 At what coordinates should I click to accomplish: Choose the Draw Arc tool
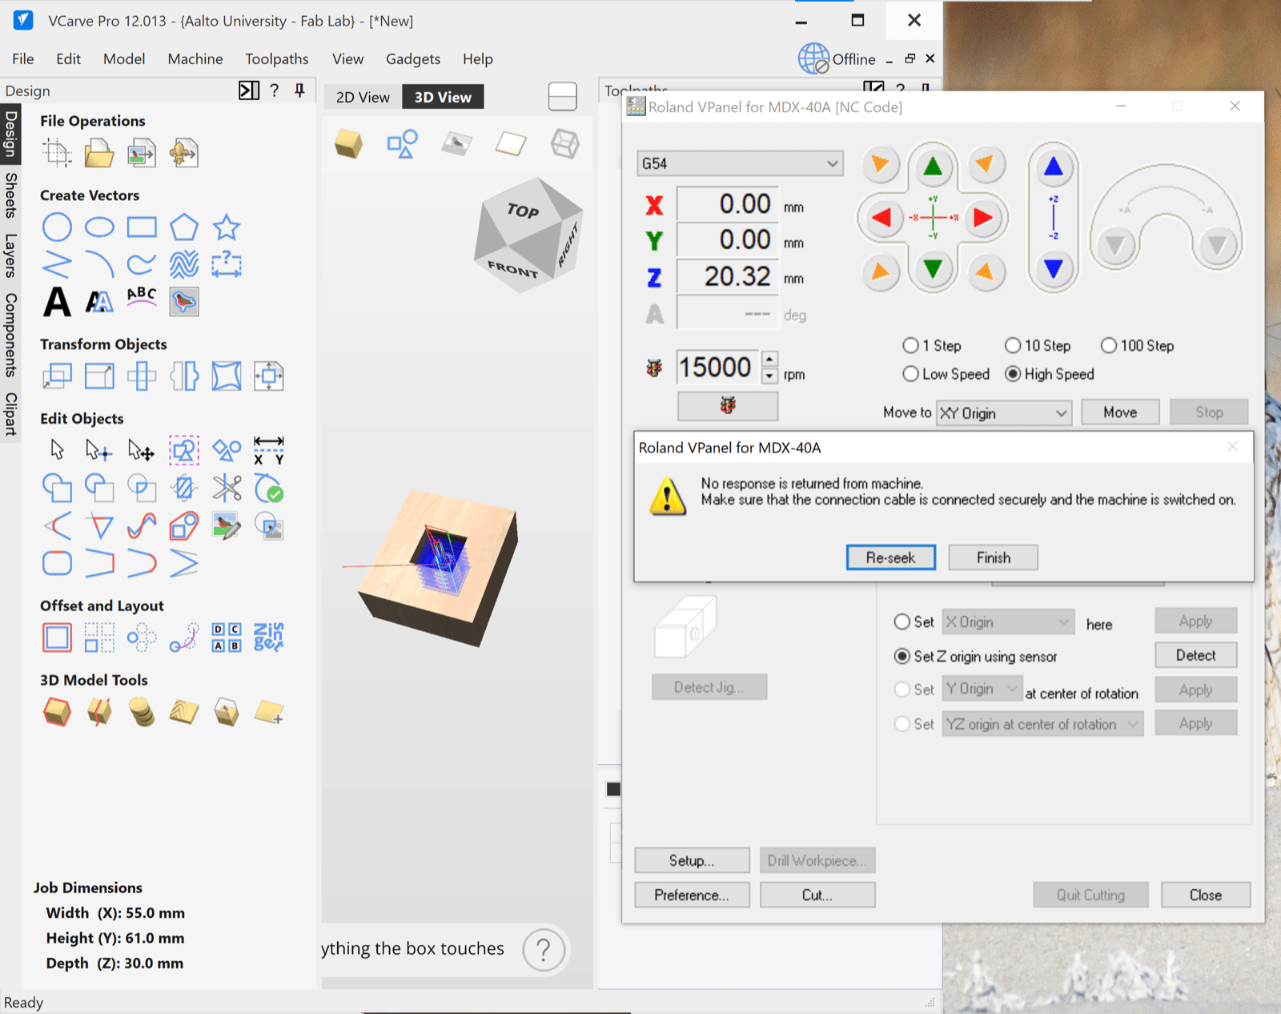coord(99,264)
